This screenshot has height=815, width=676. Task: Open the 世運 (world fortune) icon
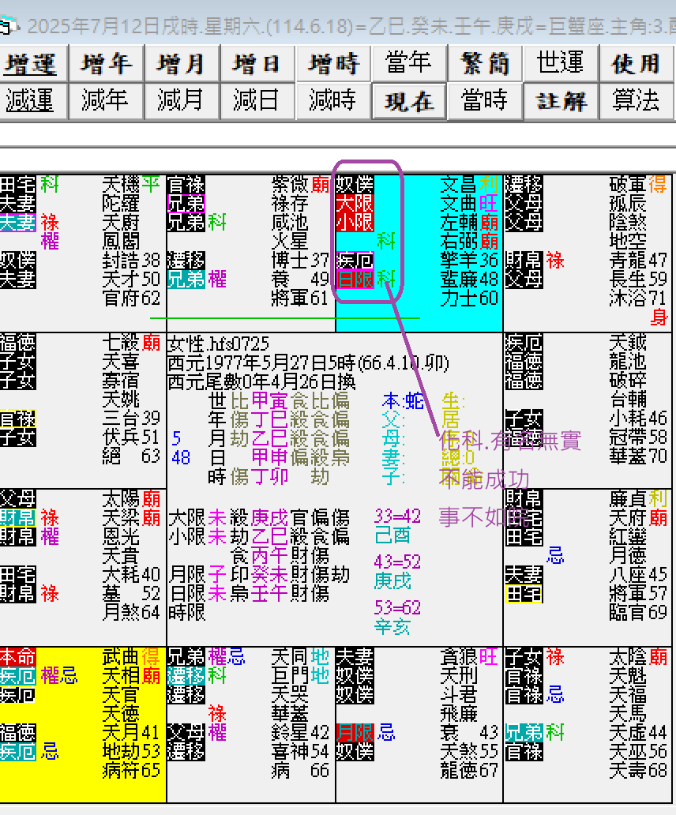[x=561, y=64]
